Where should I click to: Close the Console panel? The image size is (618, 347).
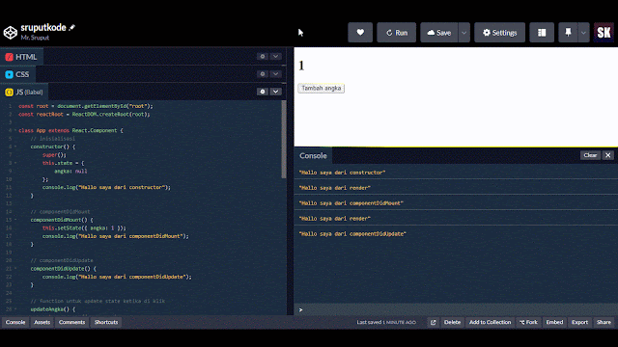pyautogui.click(x=607, y=155)
